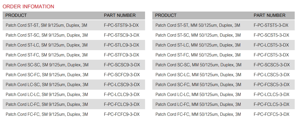Image resolution: width=299 pixels, height=126 pixels.
Task: Click part number F-PC-LCSC5-3-DX
Action: tap(272, 75)
